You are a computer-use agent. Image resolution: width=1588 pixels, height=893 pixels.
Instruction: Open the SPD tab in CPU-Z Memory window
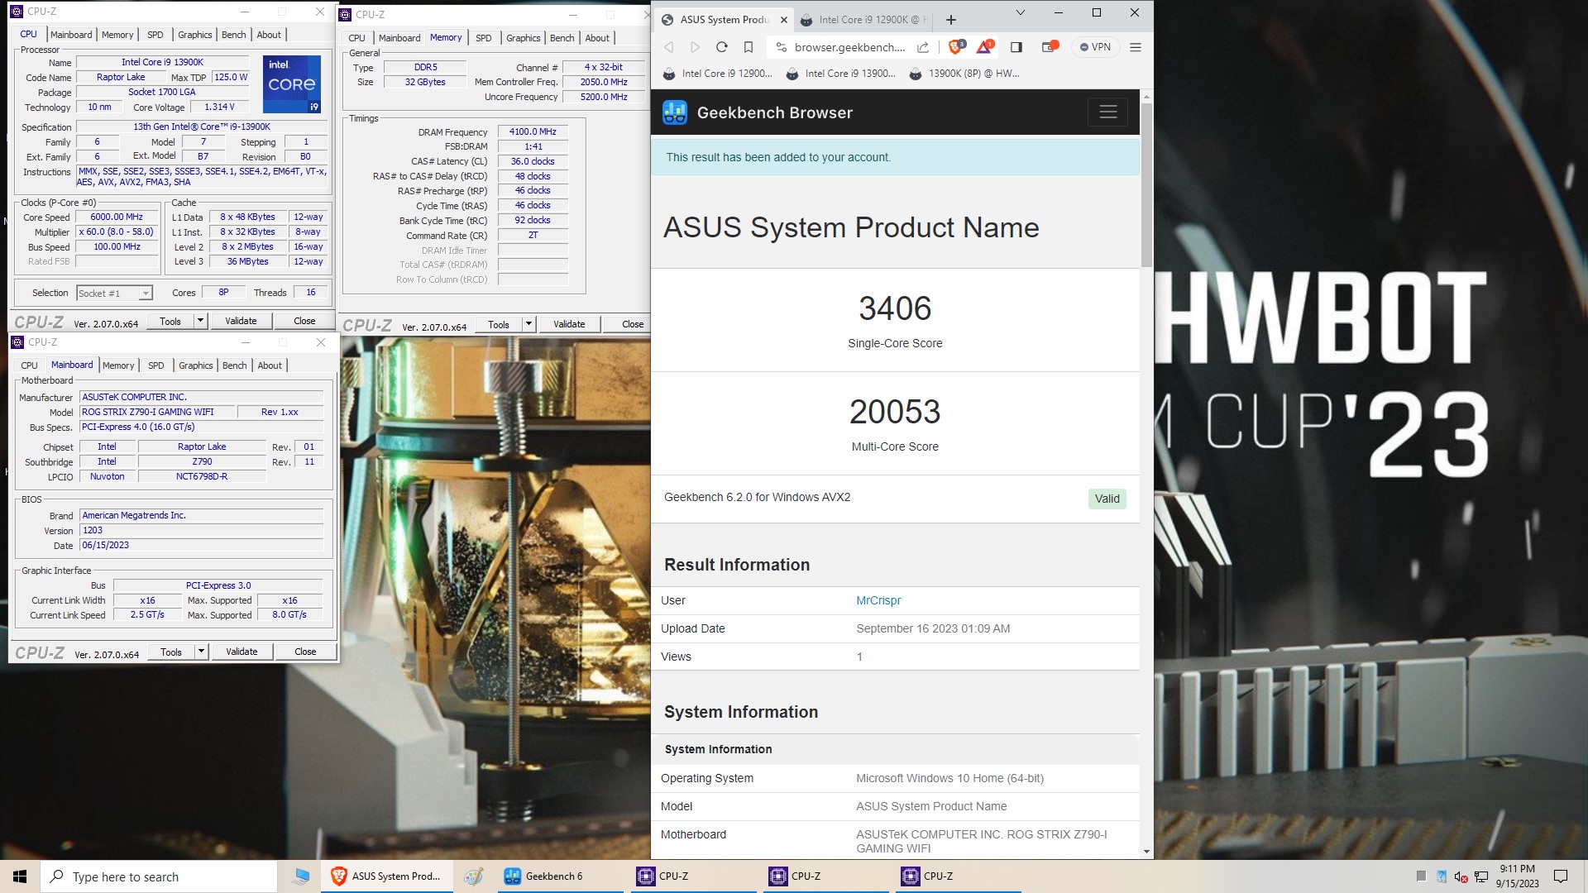click(x=484, y=38)
